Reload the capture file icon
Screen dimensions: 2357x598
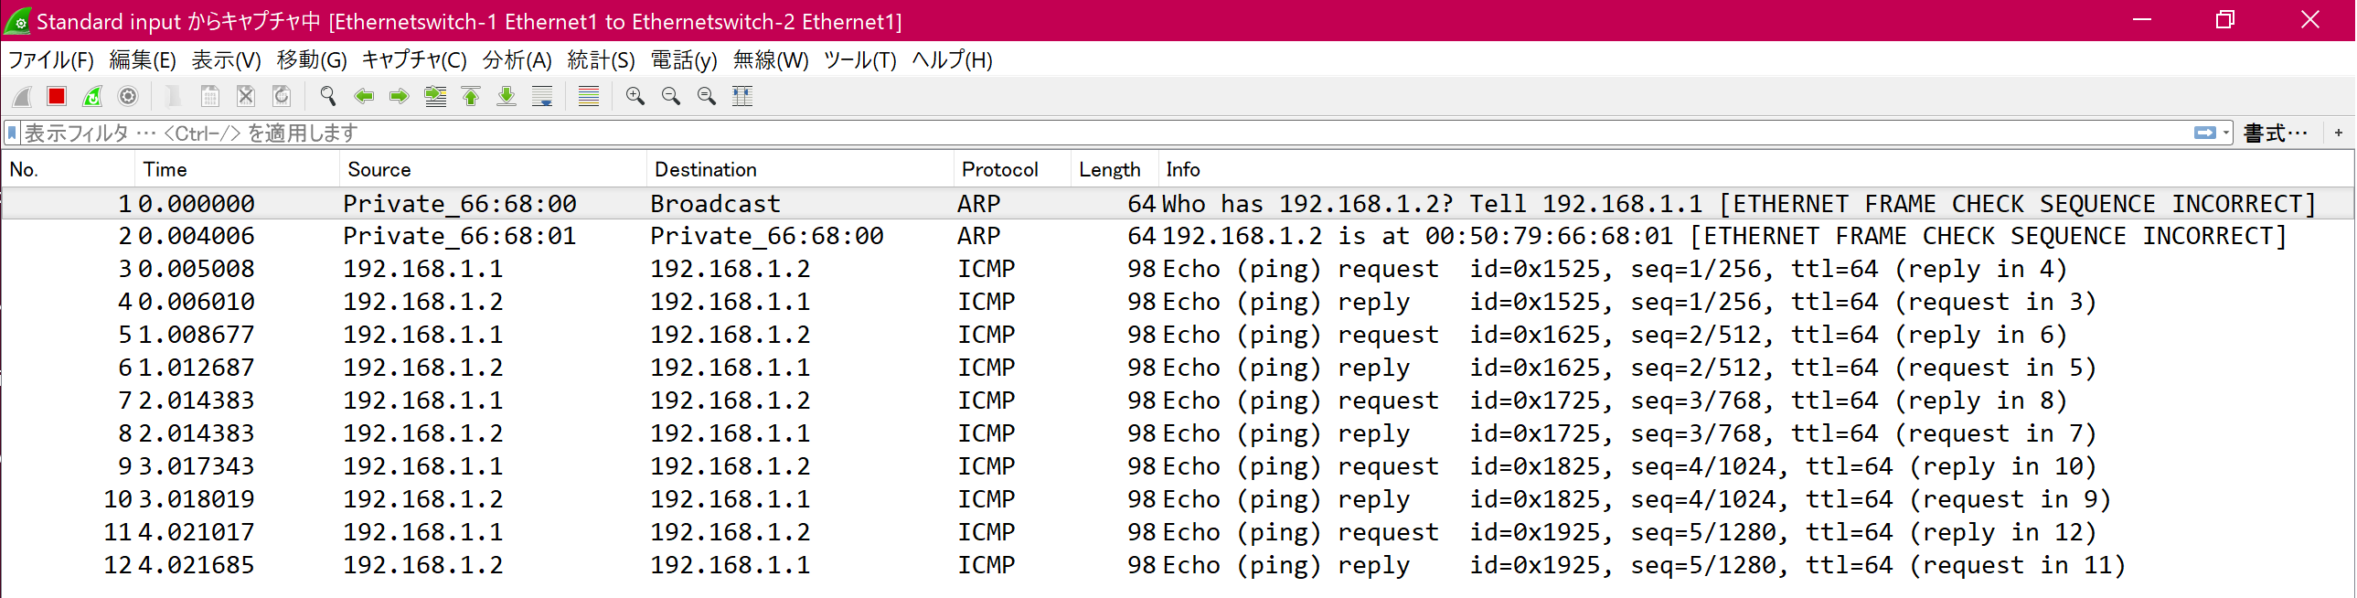282,96
